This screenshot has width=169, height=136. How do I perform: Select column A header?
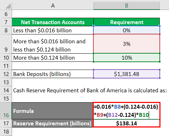(x=53, y=5)
